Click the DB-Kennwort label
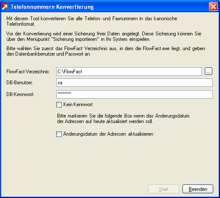220x198 pixels. click(x=20, y=94)
